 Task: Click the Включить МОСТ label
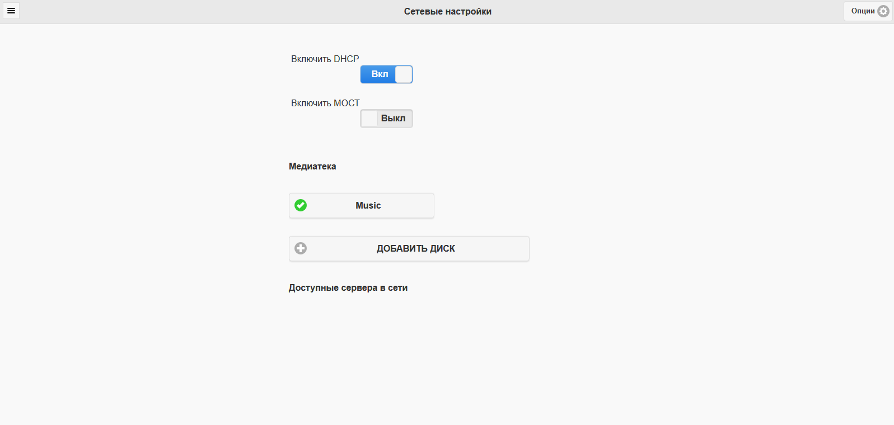(x=325, y=103)
